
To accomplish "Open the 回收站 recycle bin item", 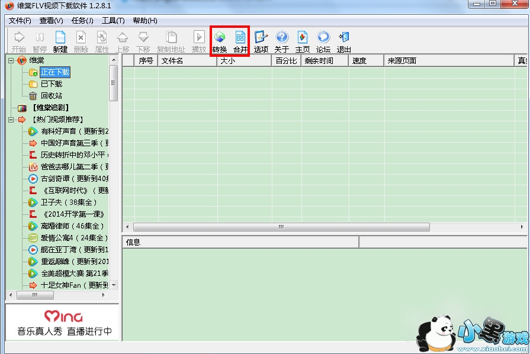I will [52, 95].
